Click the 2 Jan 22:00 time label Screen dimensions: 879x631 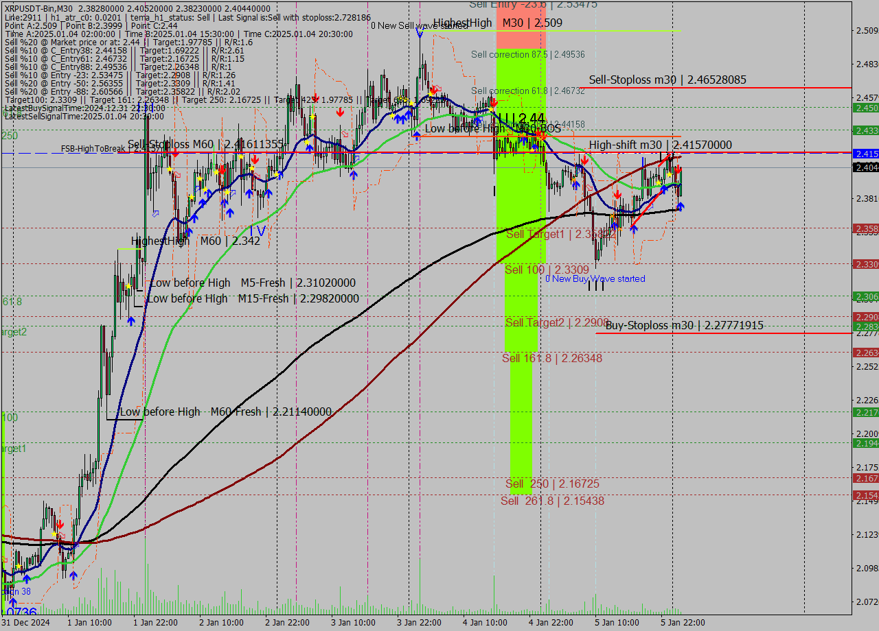287,623
